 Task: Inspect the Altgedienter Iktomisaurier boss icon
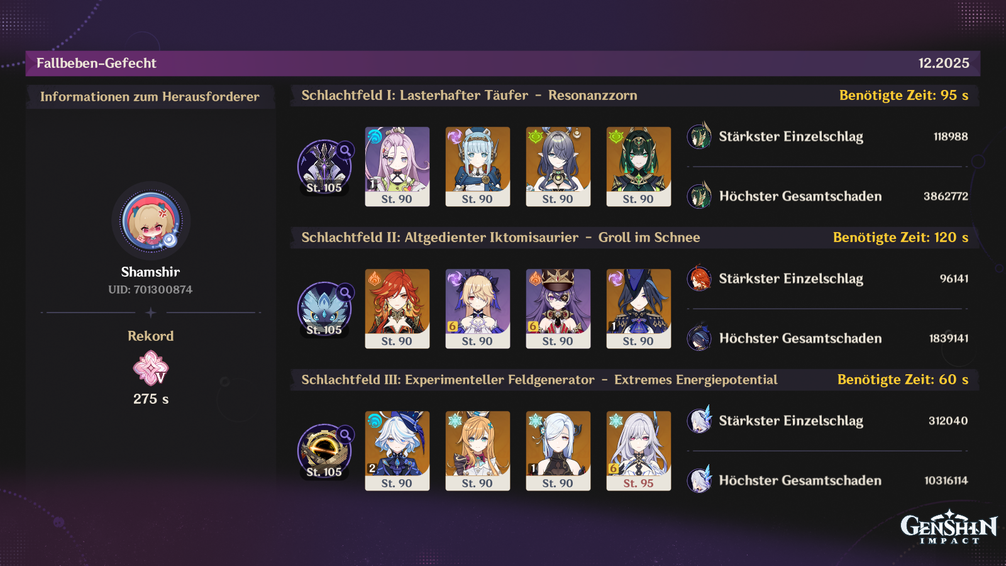pos(323,309)
